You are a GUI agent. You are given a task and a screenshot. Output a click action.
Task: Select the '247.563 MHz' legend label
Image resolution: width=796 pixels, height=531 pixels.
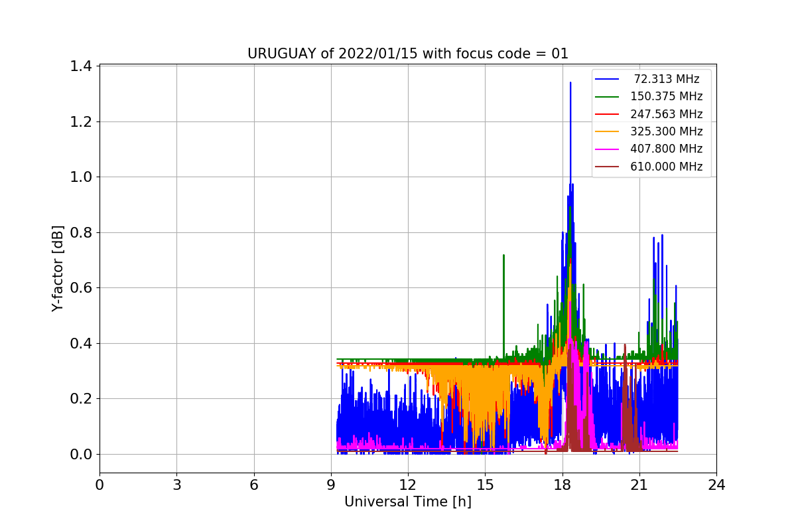tap(667, 114)
